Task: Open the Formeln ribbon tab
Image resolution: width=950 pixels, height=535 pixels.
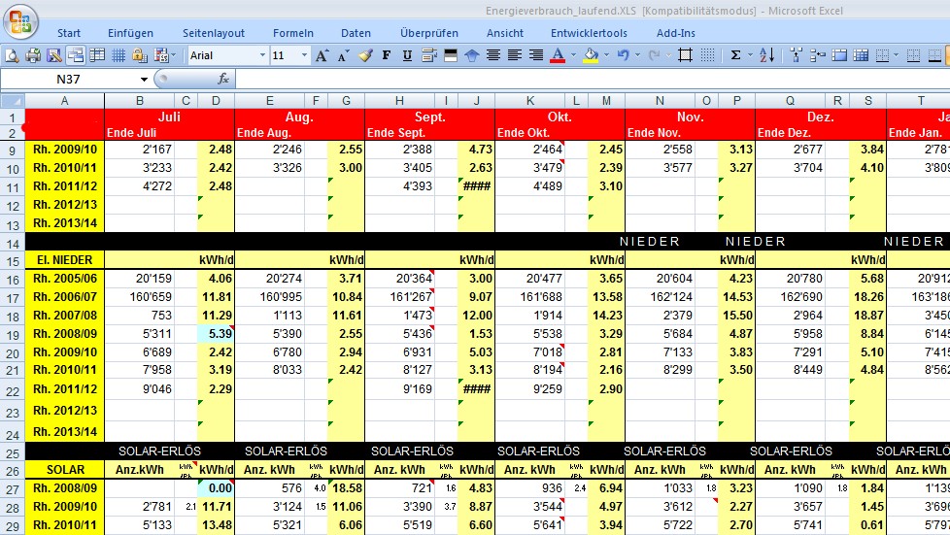Action: (x=293, y=33)
